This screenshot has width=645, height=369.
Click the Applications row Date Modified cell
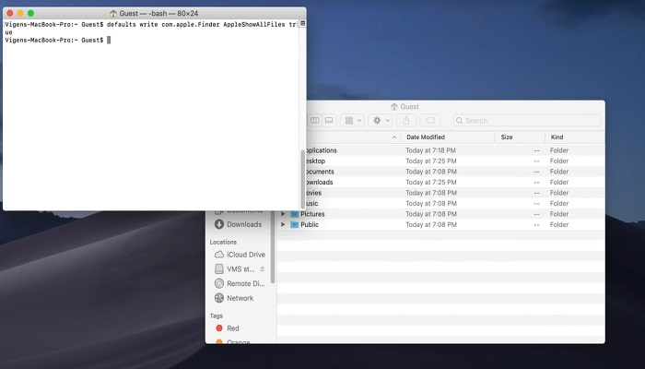point(430,150)
